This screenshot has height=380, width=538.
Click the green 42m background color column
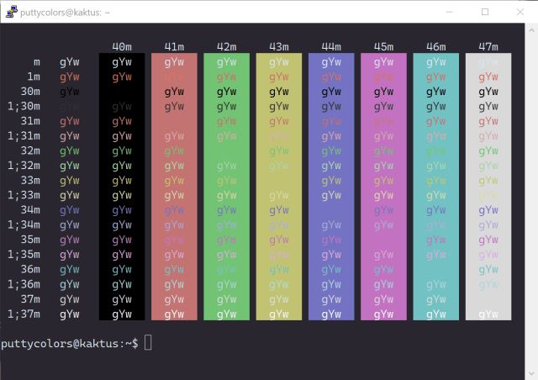click(226, 187)
